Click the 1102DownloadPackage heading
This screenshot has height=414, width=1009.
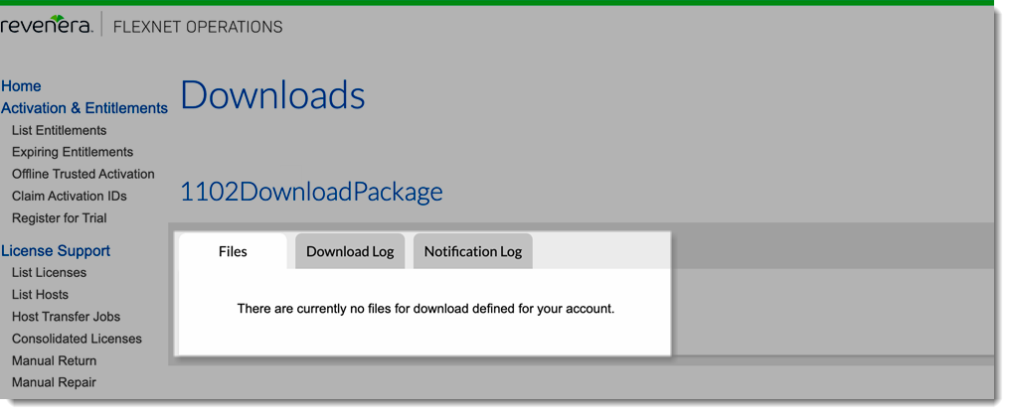pyautogui.click(x=311, y=192)
